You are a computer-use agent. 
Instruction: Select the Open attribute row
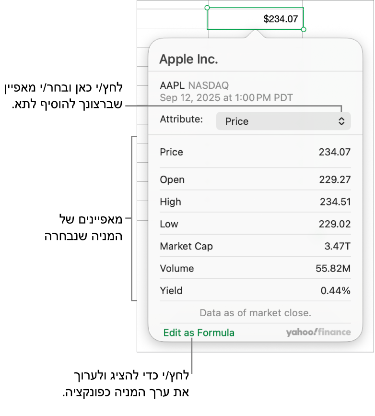(255, 180)
